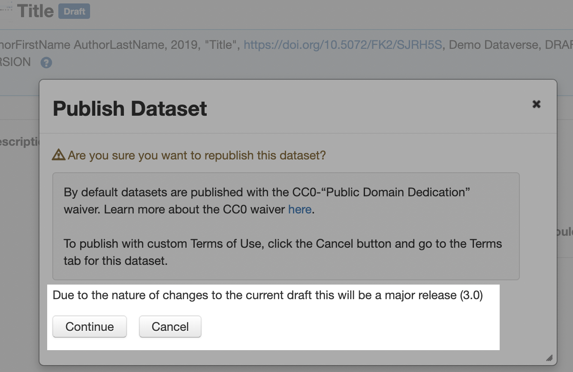Click the 'Publish Dataset' heading

tap(130, 108)
